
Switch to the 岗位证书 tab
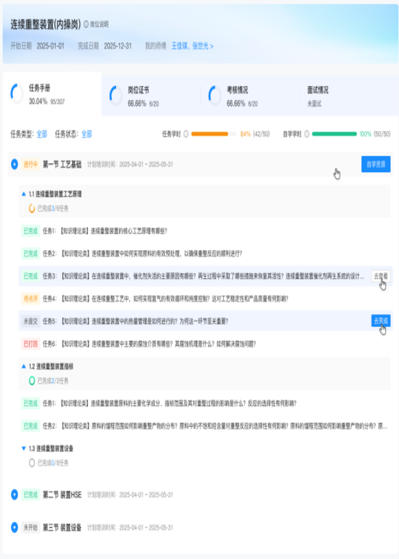coord(151,96)
